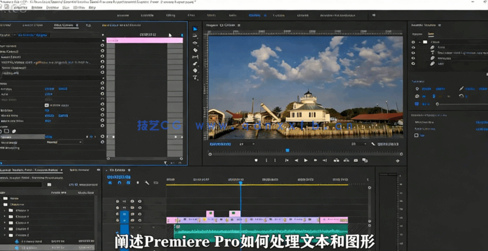Add a marker in Program monitor
The image size is (488, 251).
(256, 161)
